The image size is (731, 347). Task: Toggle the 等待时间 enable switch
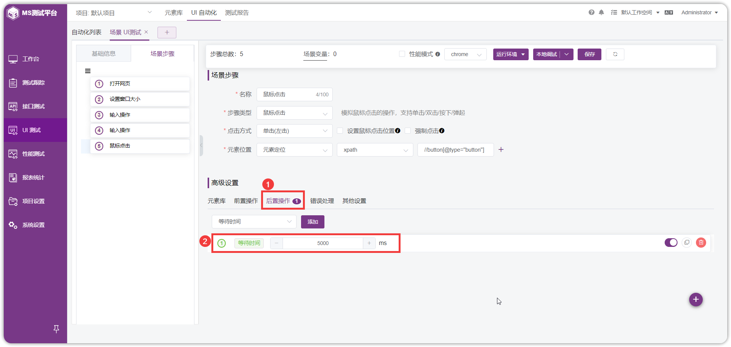(x=671, y=243)
